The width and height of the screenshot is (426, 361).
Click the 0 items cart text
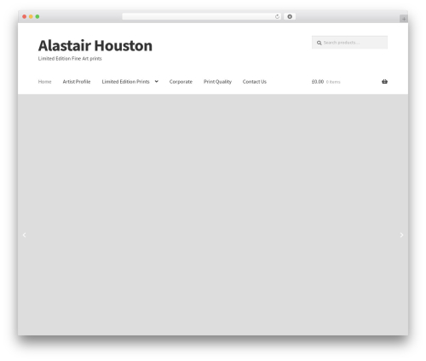click(333, 82)
